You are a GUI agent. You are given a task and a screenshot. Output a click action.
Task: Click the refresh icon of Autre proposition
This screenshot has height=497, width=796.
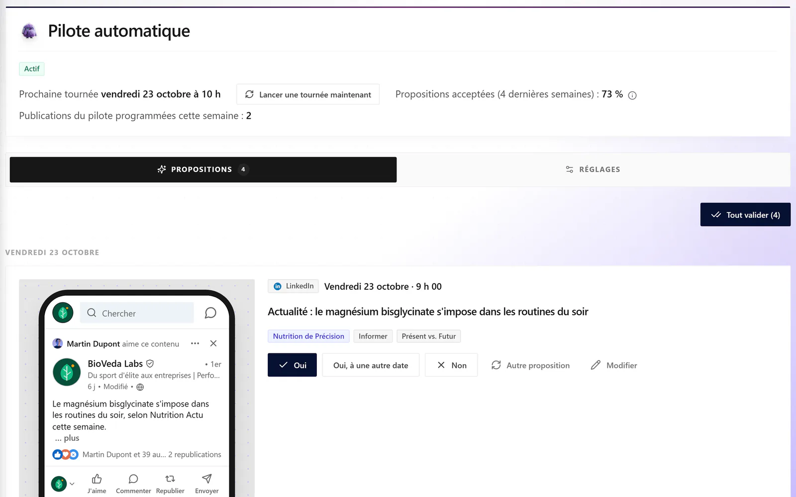496,365
